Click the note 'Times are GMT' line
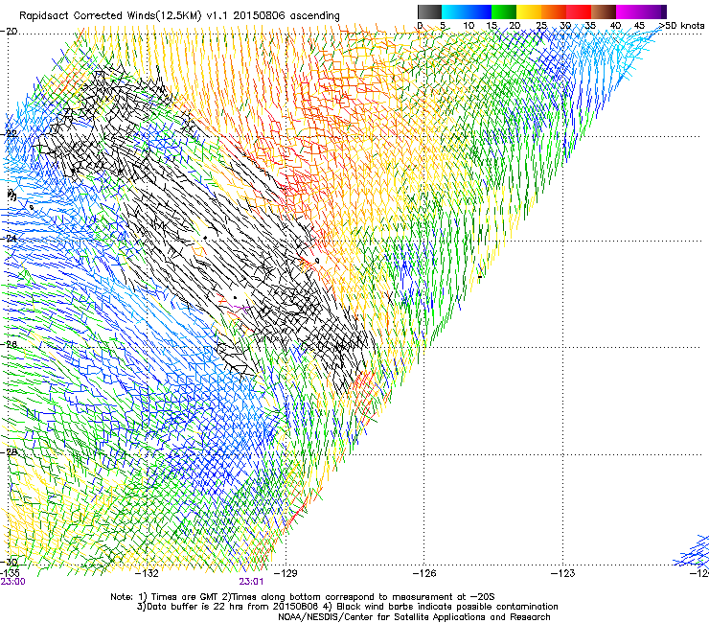The height and width of the screenshot is (623, 709). click(303, 597)
